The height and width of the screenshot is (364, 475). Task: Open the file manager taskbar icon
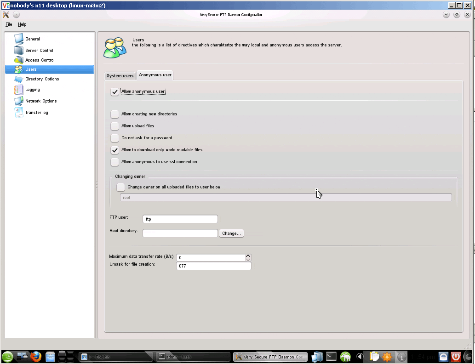pos(50,357)
